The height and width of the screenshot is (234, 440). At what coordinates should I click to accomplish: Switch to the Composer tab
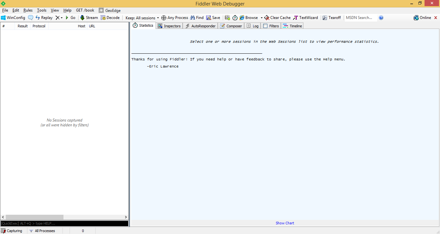click(x=231, y=26)
